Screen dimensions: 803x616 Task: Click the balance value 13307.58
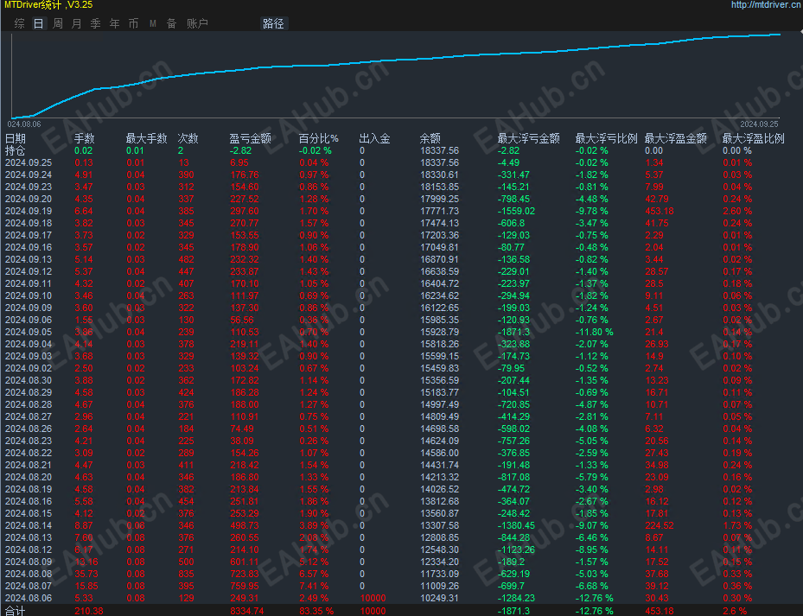point(439,525)
